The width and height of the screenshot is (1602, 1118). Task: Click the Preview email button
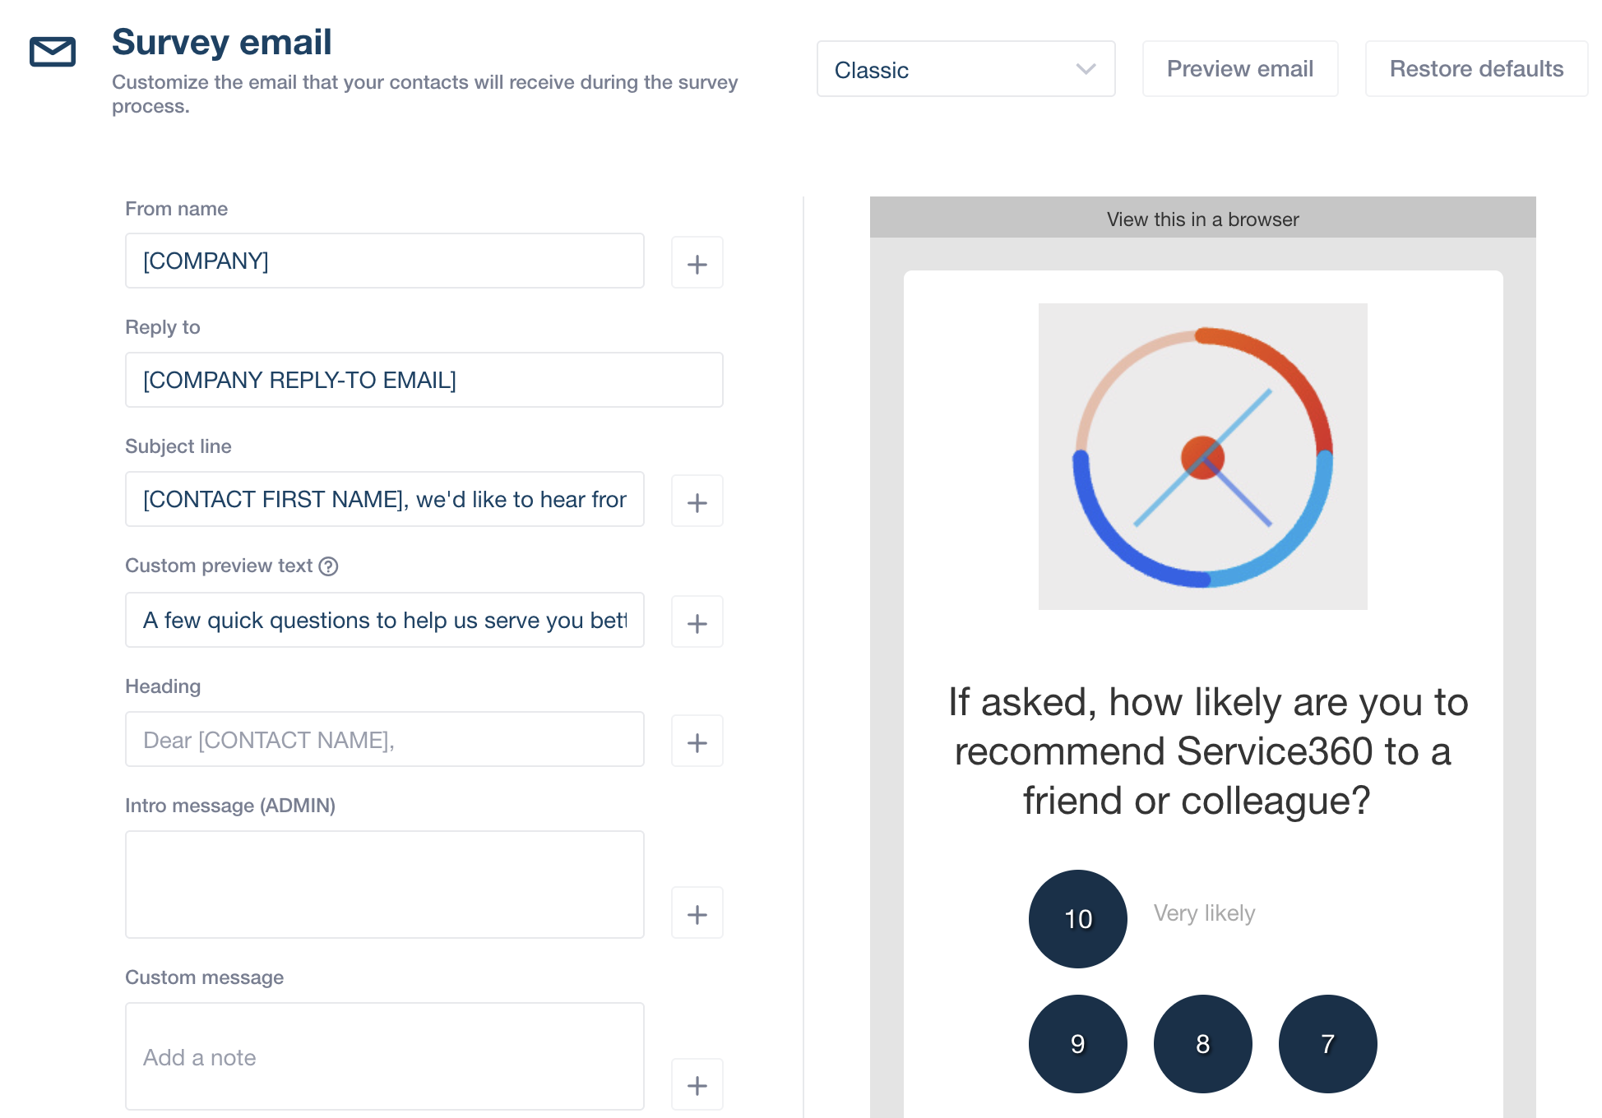coord(1239,69)
